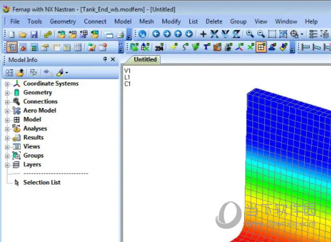Close the Model Info panel
Viewport: 331px width, 242px height.
pos(113,59)
